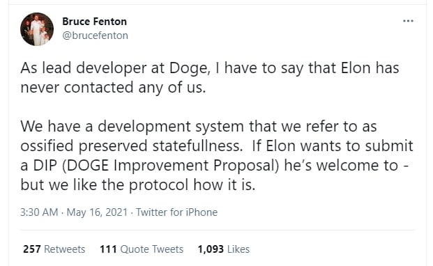Screen dimensions: 433x266
Task: Click 'If Elon wants to submit' text
Action: click(333, 146)
